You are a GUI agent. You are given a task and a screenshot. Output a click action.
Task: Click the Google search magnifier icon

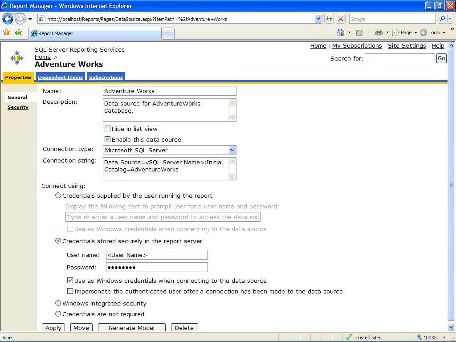point(442,19)
